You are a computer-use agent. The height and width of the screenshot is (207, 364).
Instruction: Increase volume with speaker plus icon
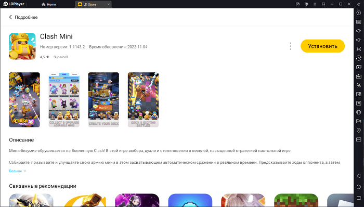tap(359, 31)
